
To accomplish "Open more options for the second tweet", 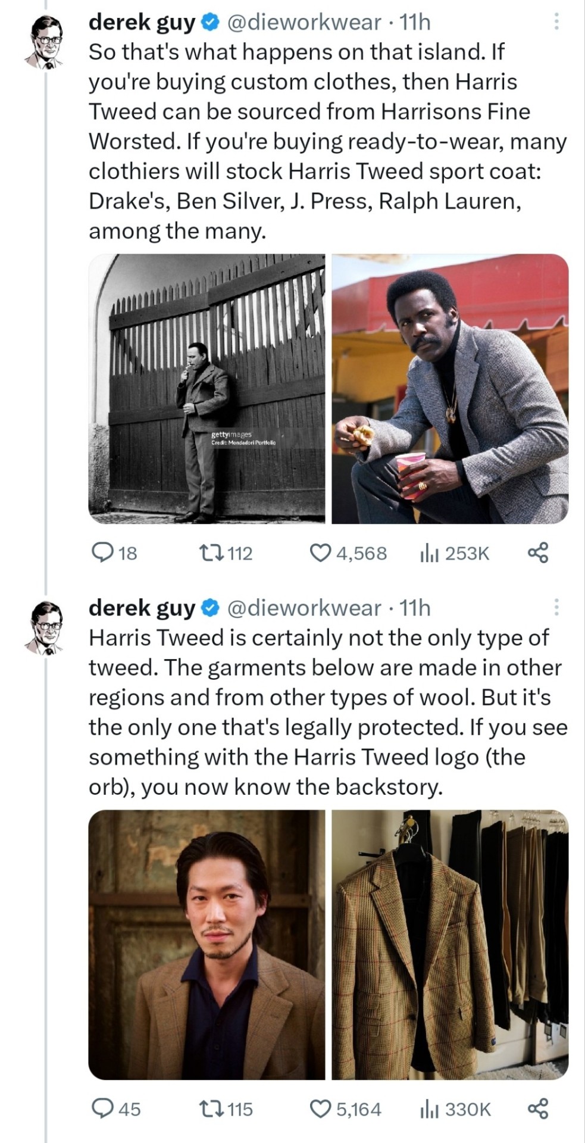I will tap(556, 608).
